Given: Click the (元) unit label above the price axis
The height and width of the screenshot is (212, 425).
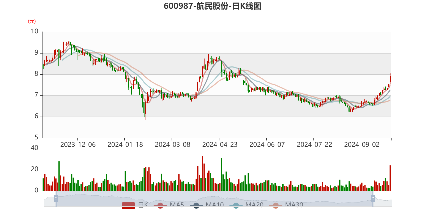Looking at the screenshot, I should pos(32,21).
